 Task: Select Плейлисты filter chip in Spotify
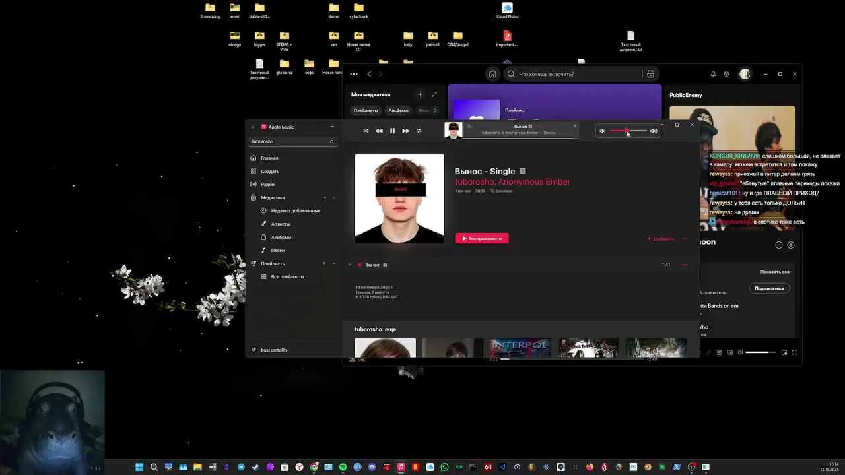point(366,111)
